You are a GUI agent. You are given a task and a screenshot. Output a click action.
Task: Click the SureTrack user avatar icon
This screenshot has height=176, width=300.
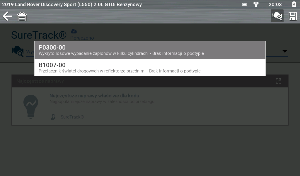tap(53, 117)
